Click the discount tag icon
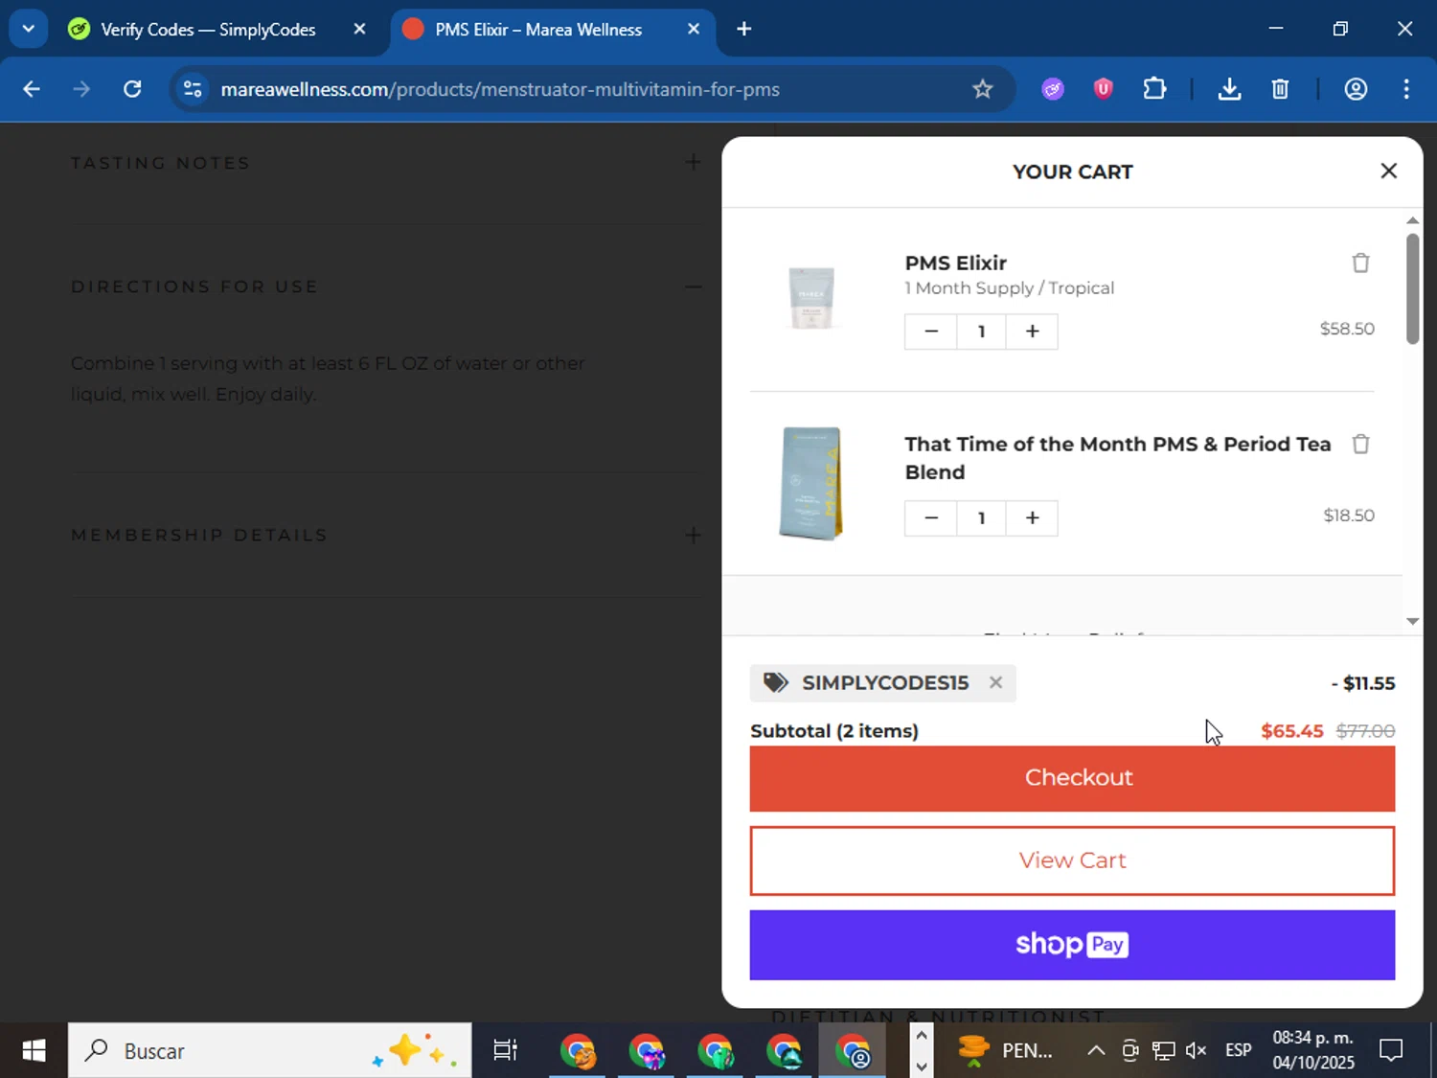The height and width of the screenshot is (1078, 1437). click(775, 682)
